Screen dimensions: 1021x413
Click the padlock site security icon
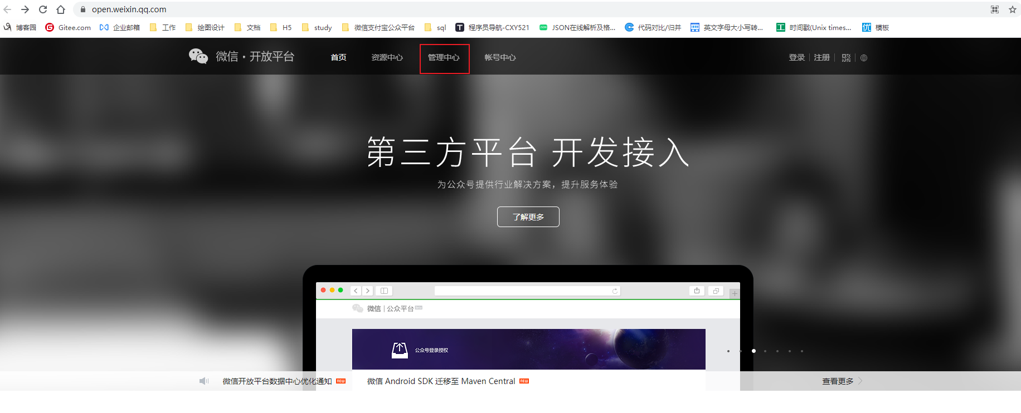tap(83, 9)
